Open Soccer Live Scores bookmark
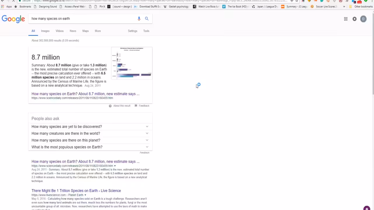The width and height of the screenshot is (374, 210). (324, 6)
